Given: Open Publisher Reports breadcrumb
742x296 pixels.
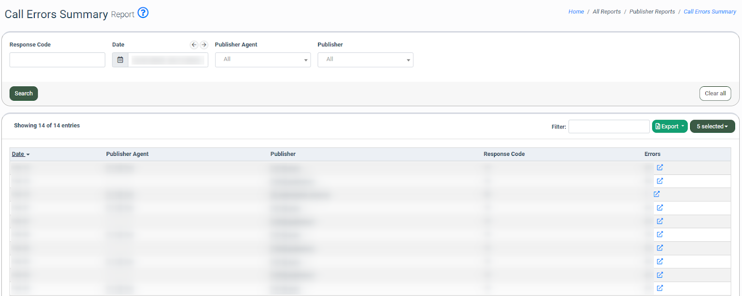Looking at the screenshot, I should tap(652, 12).
